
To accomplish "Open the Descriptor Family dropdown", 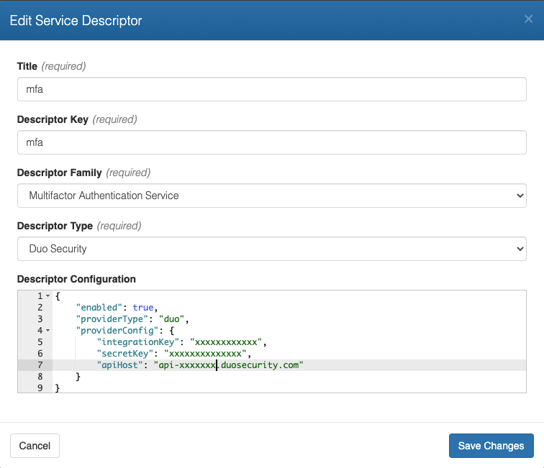I will tap(271, 196).
